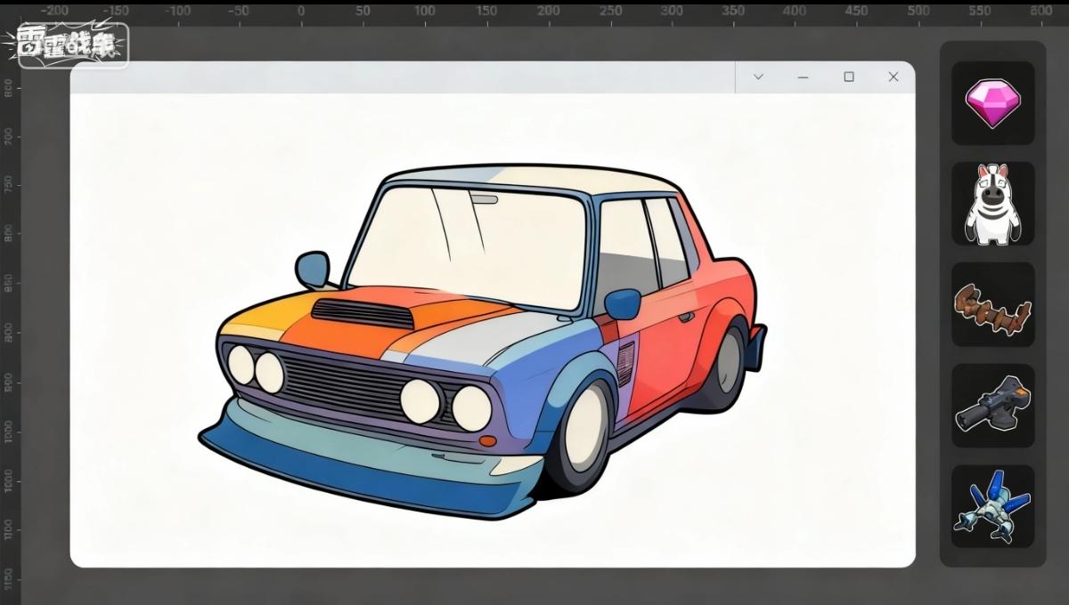Expand the chevron dropdown in window title bar
Image resolution: width=1069 pixels, height=605 pixels.
pos(758,77)
